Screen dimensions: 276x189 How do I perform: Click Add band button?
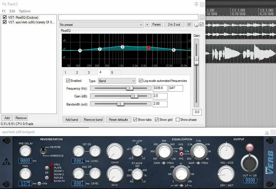pos(72,120)
